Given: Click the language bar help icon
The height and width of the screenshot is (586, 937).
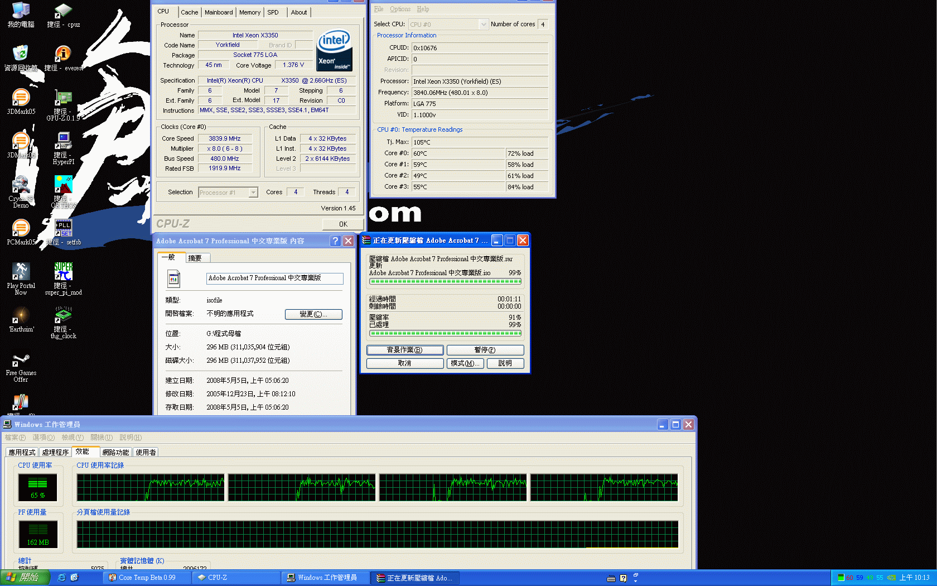Looking at the screenshot, I should click(624, 578).
